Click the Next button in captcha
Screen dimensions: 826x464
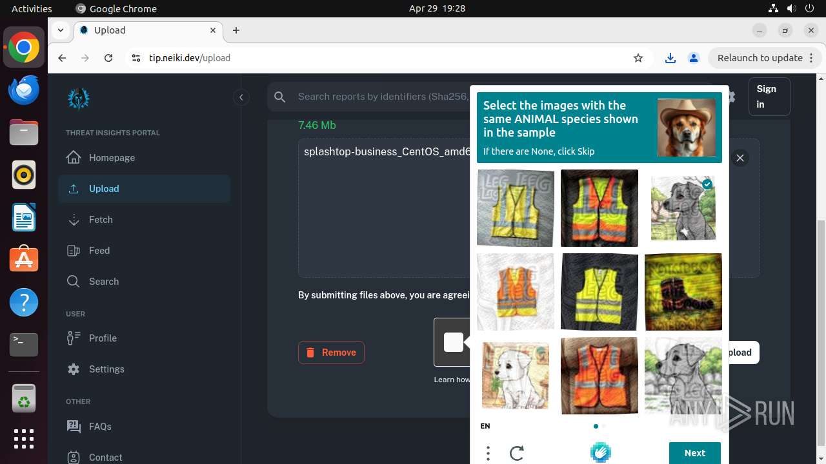click(x=695, y=453)
